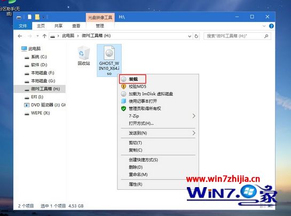Screen dimensions: 291x216
Task: Click the drive icon in title bar
Action: 19,18
